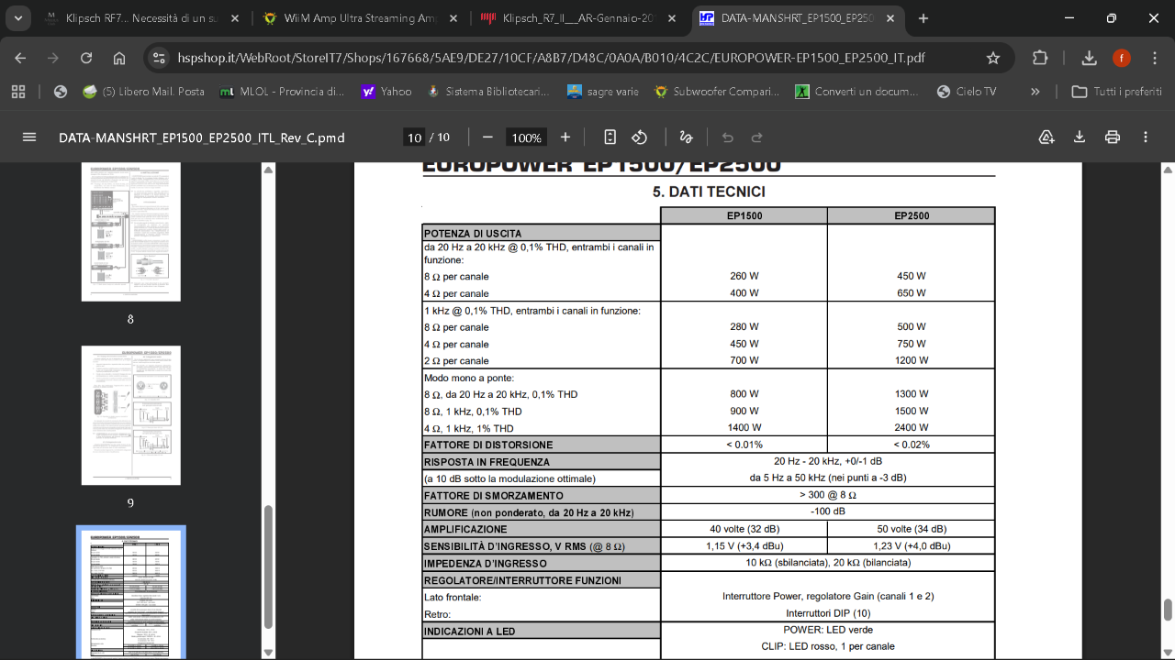Open PDF viewer more actions menu

click(1146, 137)
